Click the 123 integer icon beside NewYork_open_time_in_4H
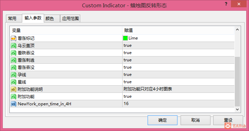Viewport: 249px width, 131px height. [14, 104]
